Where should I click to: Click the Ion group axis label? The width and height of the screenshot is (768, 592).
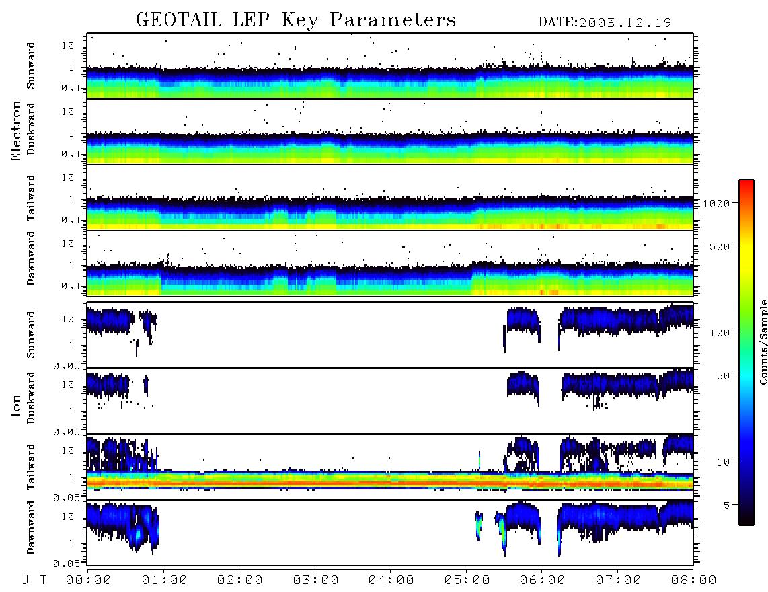coord(16,405)
